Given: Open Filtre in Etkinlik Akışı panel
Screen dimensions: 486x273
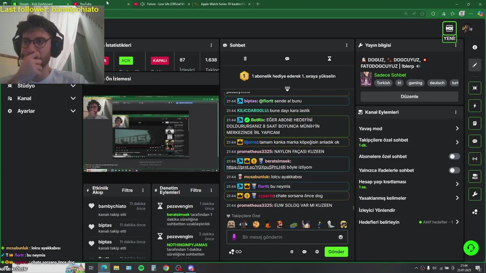Looking at the screenshot, I should click(x=127, y=190).
